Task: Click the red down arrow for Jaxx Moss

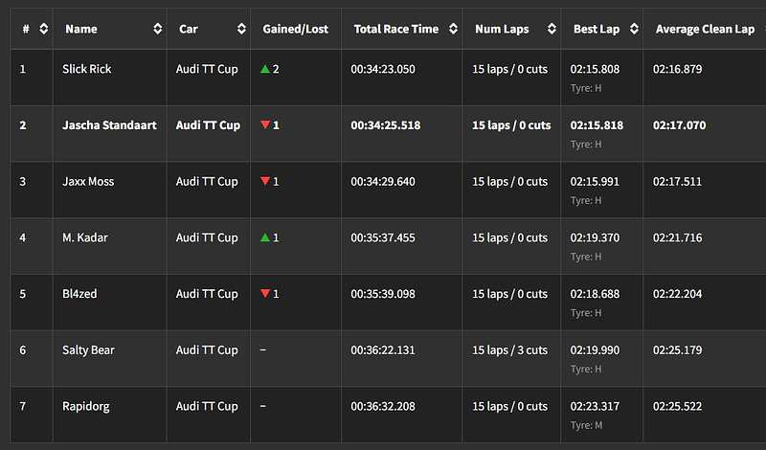Action: click(265, 182)
